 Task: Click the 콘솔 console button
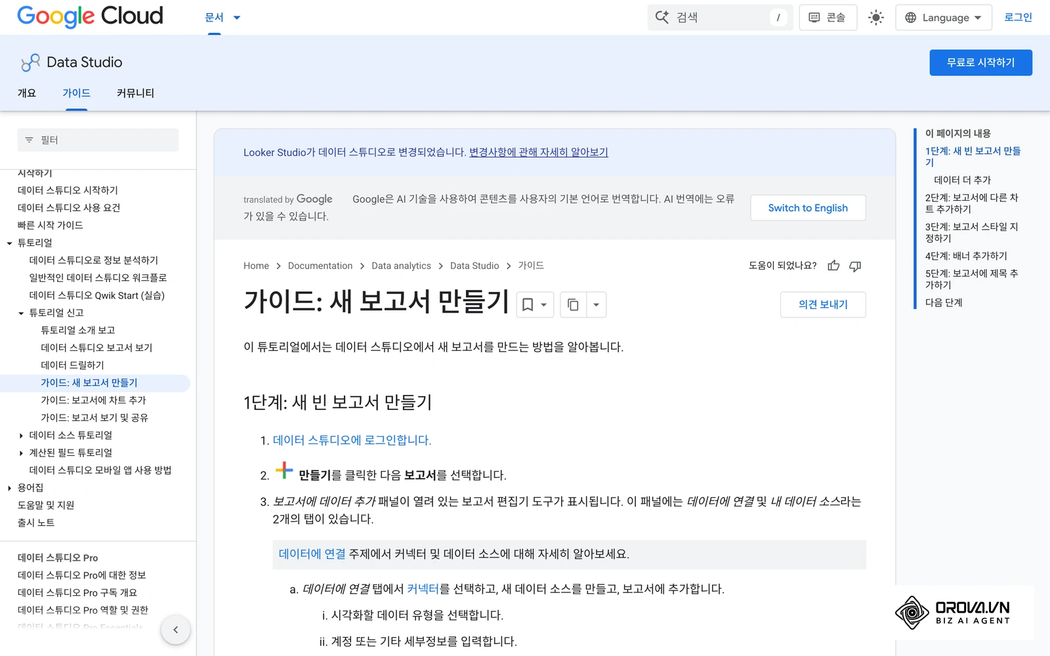(828, 18)
